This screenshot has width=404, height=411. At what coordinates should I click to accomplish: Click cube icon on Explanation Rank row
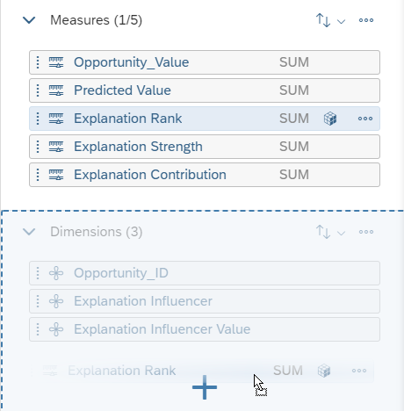(x=330, y=119)
